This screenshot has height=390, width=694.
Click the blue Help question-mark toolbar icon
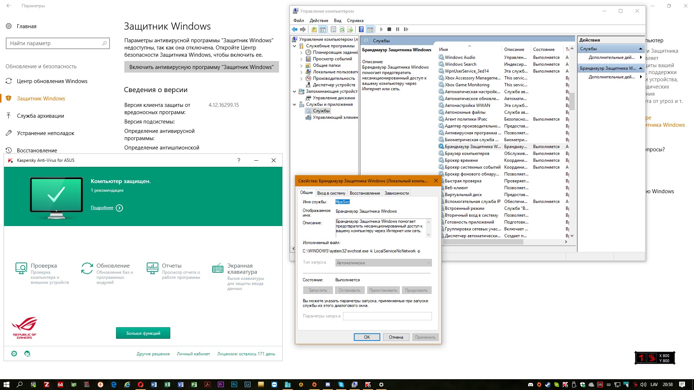pyautogui.click(x=361, y=29)
